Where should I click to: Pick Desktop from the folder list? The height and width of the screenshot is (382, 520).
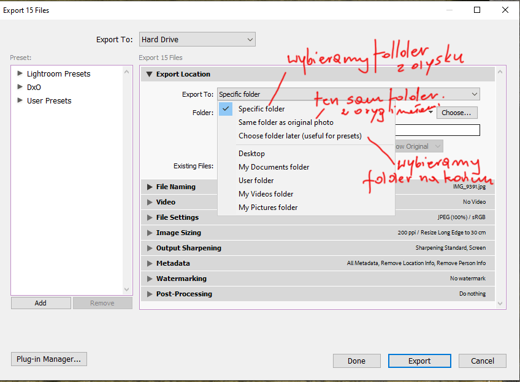click(x=251, y=154)
